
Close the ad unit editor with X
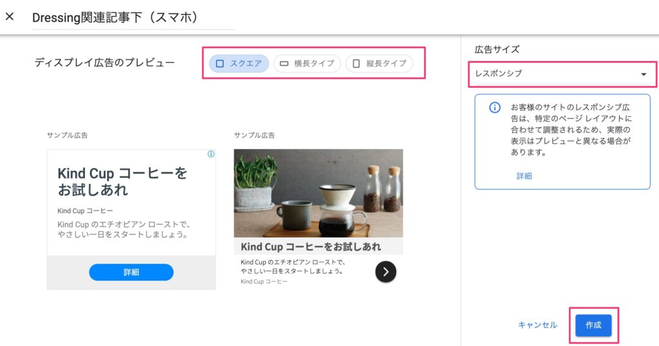(x=10, y=17)
